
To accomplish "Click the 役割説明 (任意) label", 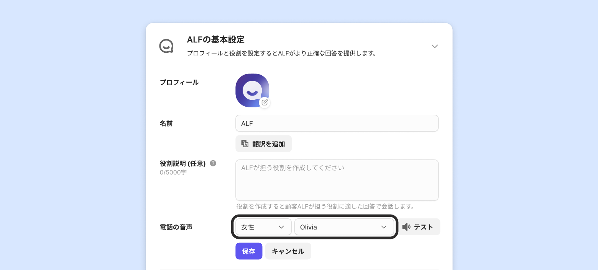I will [x=182, y=164].
